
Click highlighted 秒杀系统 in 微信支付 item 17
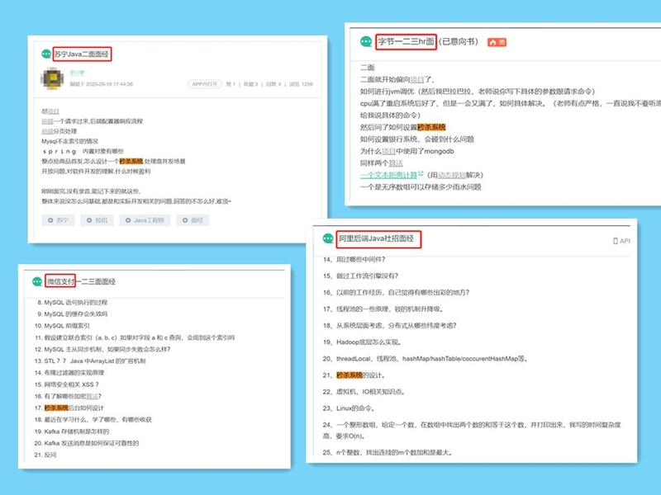(56, 408)
